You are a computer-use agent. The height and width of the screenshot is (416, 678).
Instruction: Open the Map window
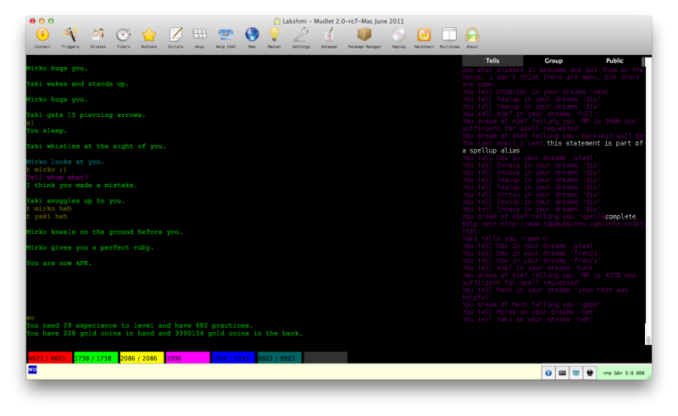tap(252, 36)
